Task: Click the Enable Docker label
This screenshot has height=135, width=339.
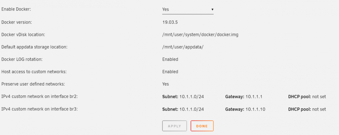Action: (16, 9)
